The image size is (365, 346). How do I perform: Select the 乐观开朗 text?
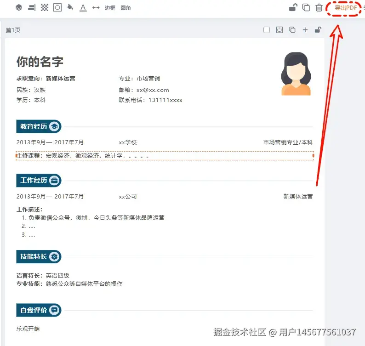point(28,329)
